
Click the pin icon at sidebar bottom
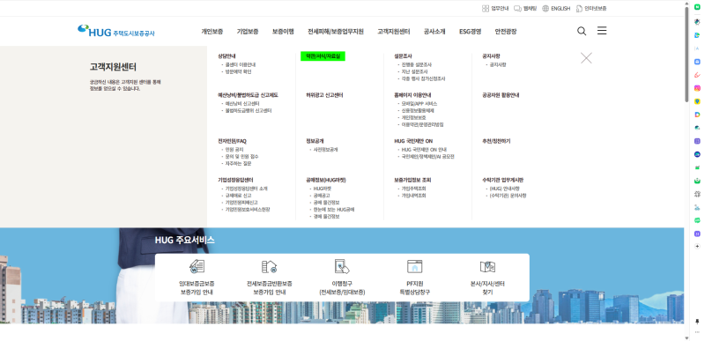click(697, 322)
